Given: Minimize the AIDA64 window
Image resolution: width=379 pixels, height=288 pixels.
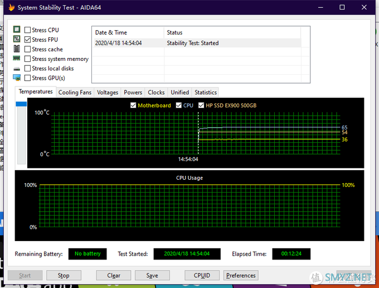Looking at the screenshot, I should [320, 7].
